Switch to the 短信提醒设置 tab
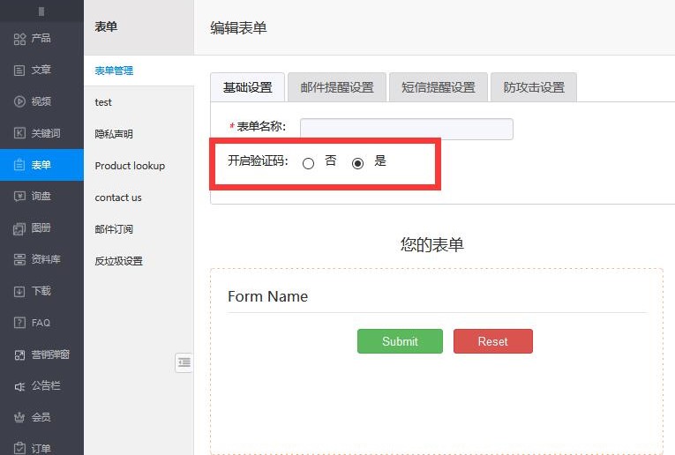 (438, 87)
